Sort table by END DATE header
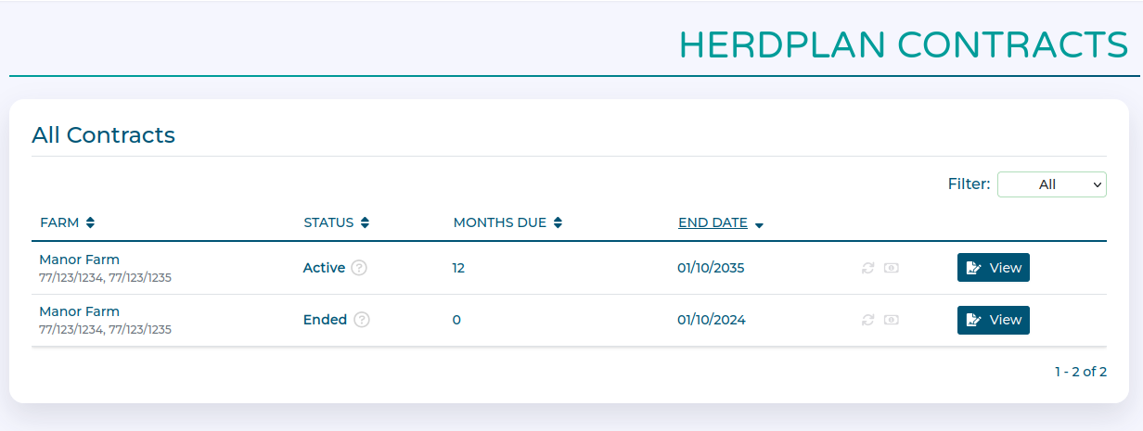Image resolution: width=1143 pixels, height=431 pixels. coord(713,222)
